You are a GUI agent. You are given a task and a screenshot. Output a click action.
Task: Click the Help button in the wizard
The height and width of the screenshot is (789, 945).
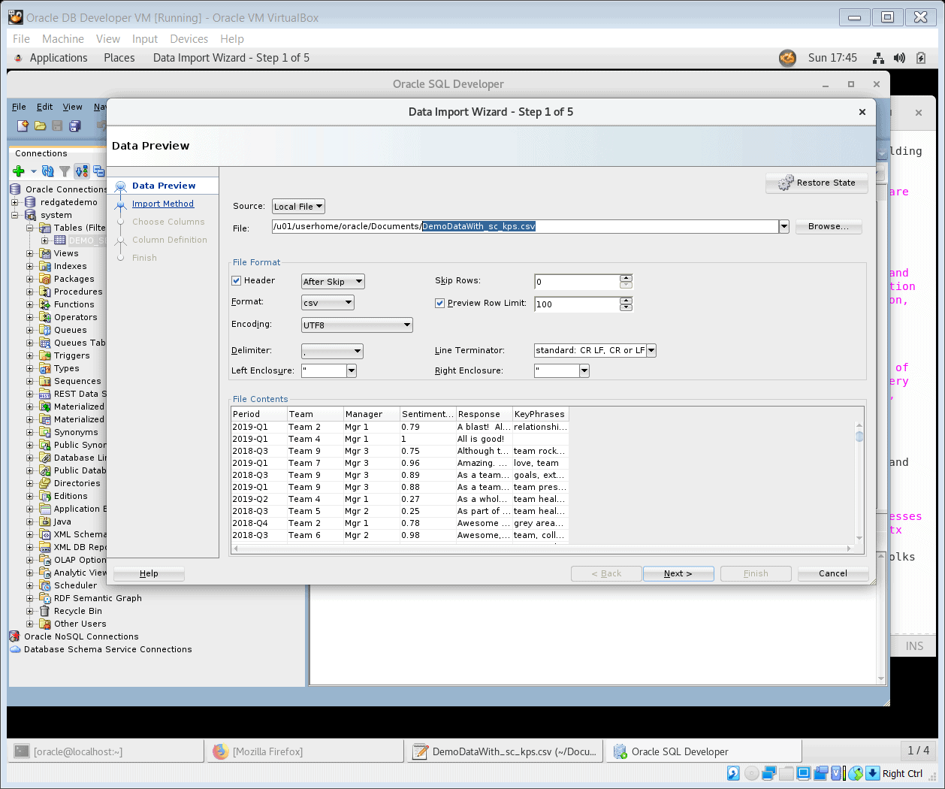(x=149, y=573)
